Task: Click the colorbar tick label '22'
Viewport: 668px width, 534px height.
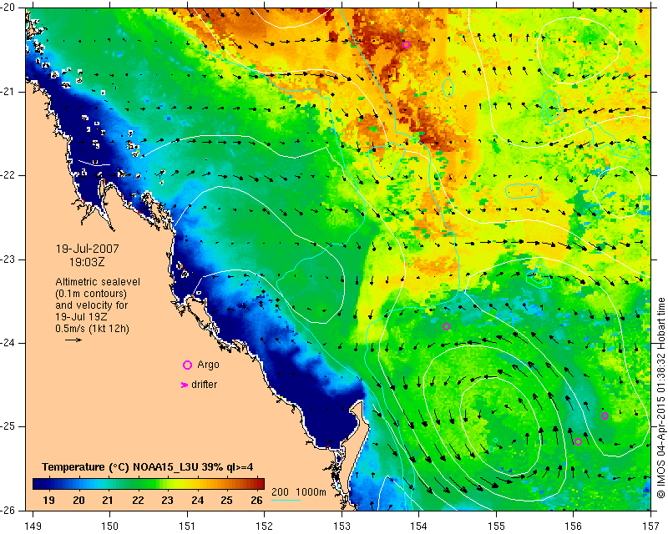Action: click(138, 500)
